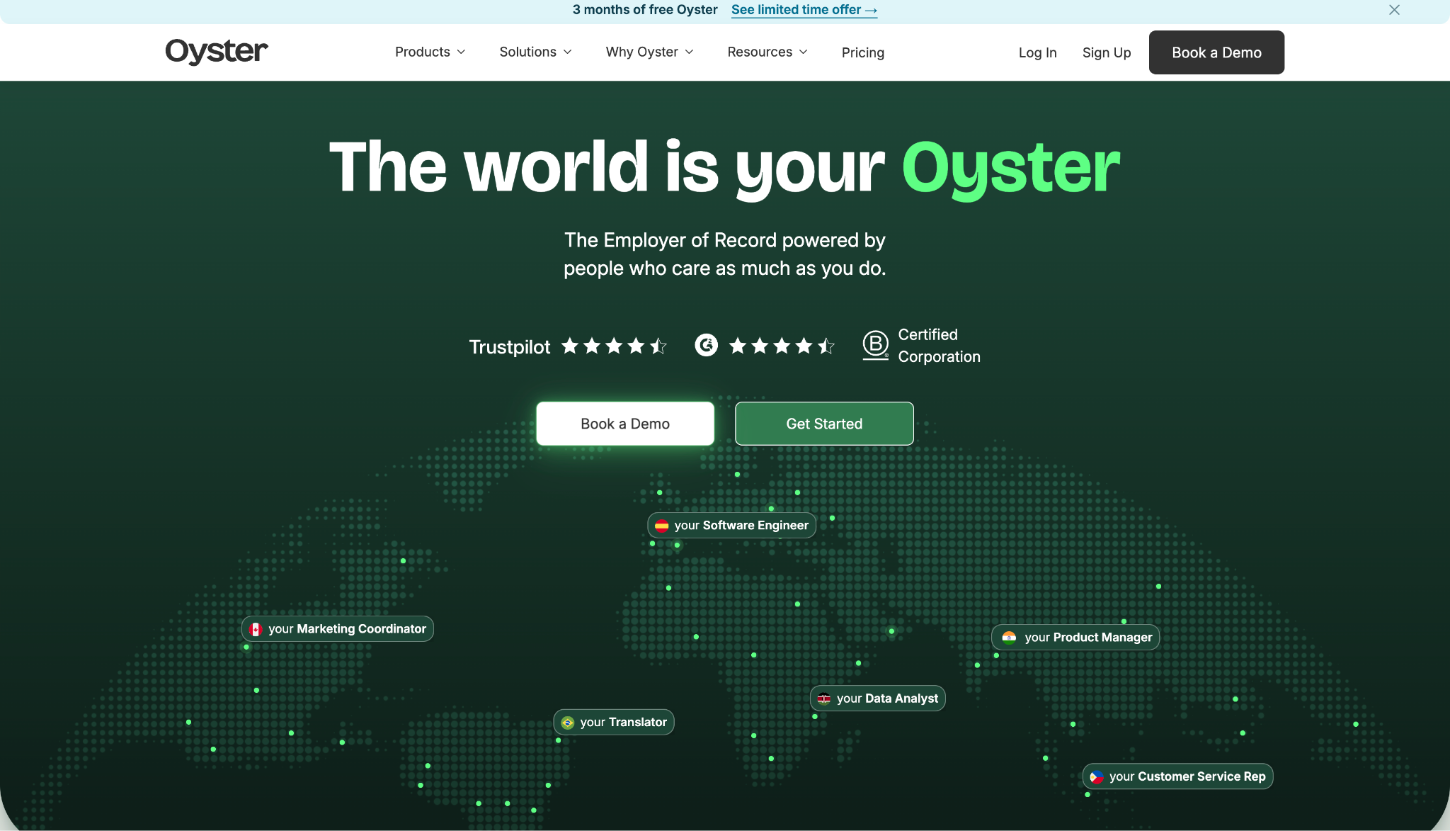Click the white Book a Demo hero button
The width and height of the screenshot is (1450, 831).
pos(625,424)
